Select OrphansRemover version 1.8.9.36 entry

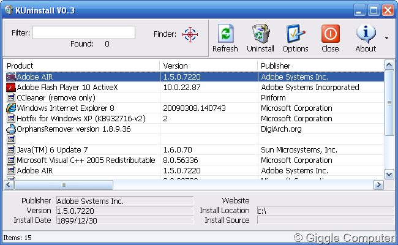tap(73, 129)
